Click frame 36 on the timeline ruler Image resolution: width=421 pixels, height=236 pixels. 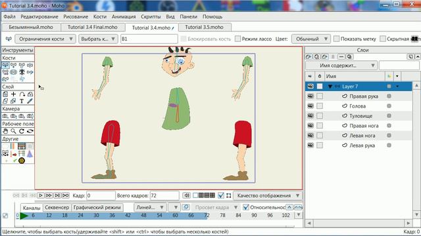pyautogui.click(x=112, y=215)
